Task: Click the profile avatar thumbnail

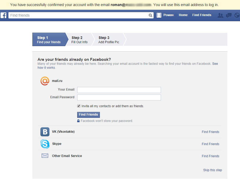Action: pos(159,15)
